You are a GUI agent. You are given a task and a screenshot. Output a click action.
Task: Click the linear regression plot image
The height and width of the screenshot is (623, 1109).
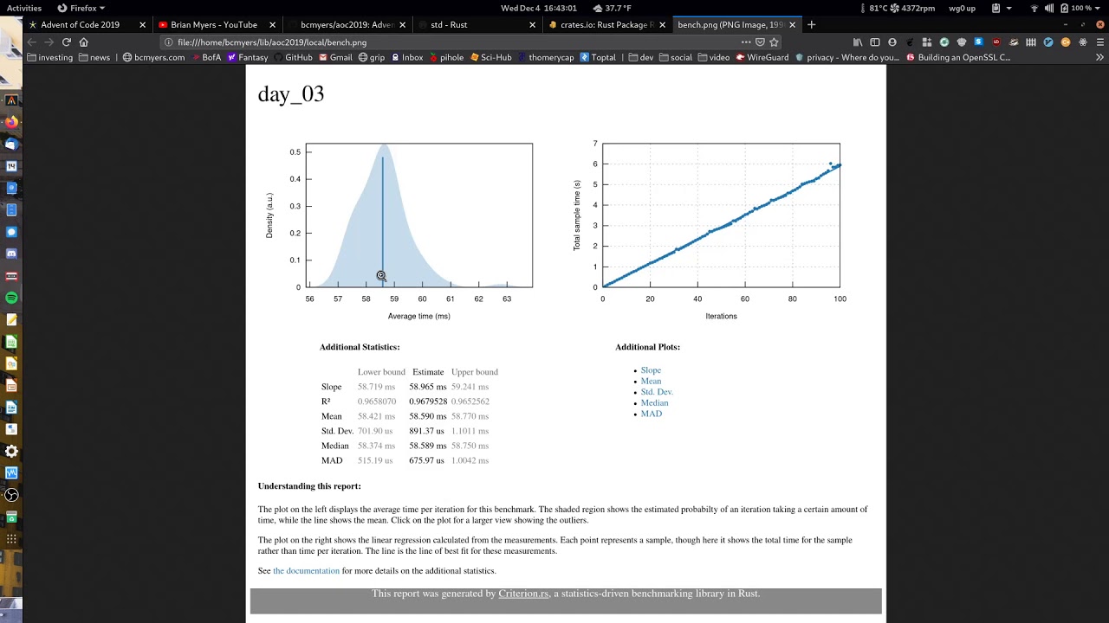710,230
